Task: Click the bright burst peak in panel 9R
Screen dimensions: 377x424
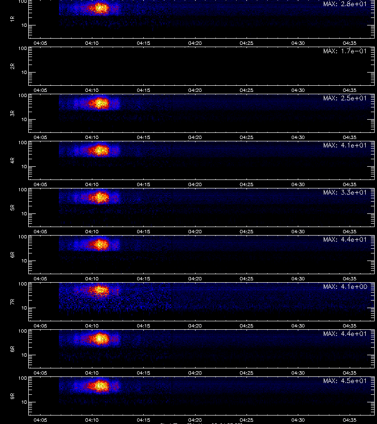Action: [x=100, y=385]
